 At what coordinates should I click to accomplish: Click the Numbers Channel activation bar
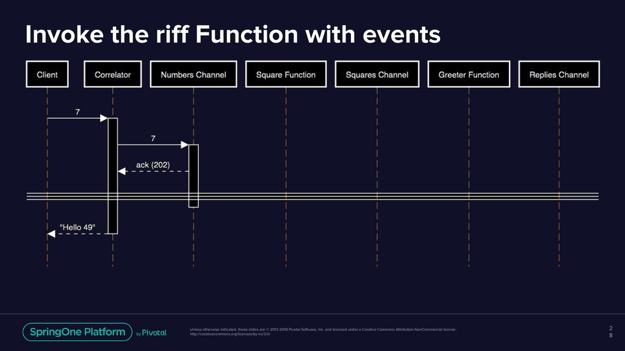(193, 176)
